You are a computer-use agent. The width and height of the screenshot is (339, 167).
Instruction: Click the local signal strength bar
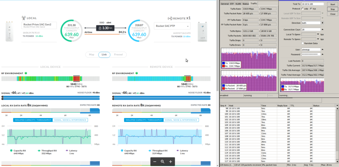(x=51, y=97)
